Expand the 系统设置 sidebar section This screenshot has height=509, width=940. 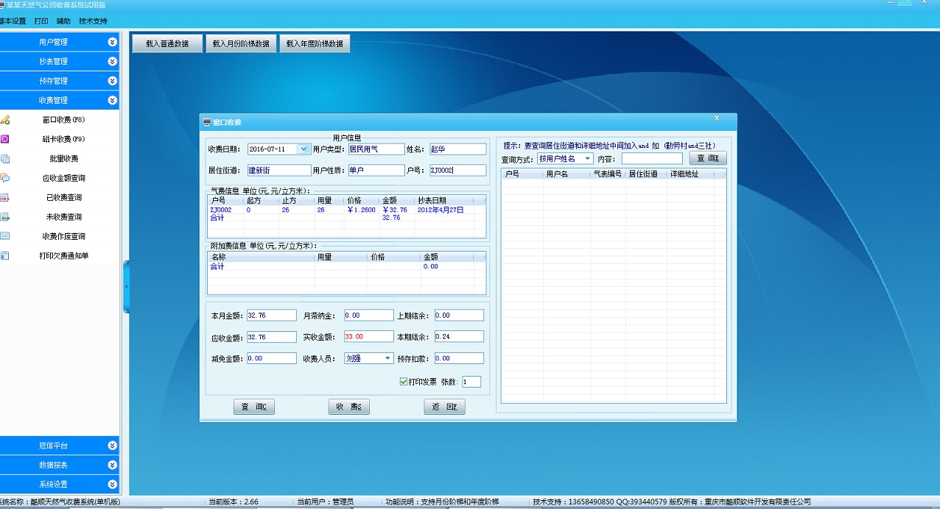(112, 485)
